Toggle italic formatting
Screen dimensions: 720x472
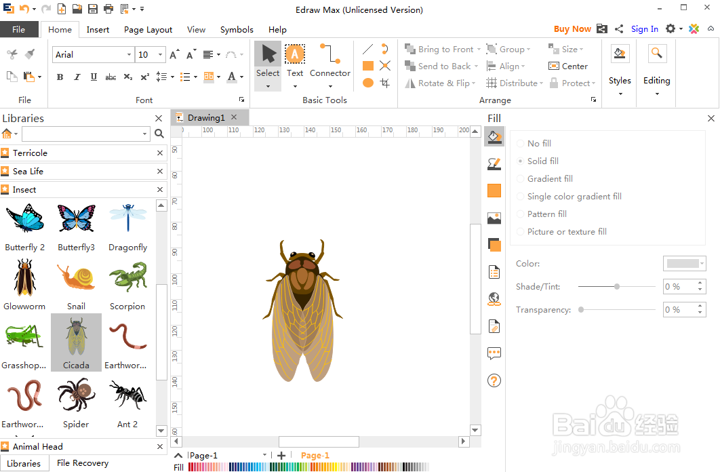77,77
